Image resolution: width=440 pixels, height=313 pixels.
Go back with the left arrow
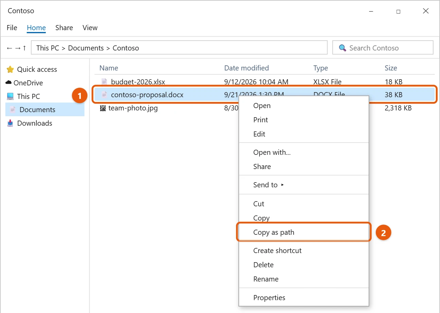[9, 48]
